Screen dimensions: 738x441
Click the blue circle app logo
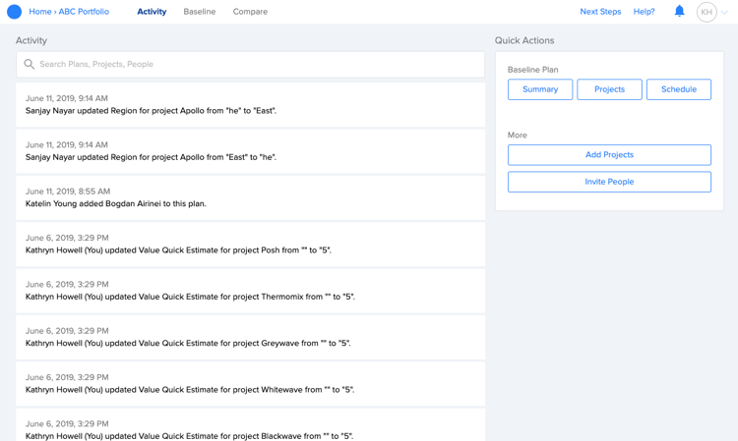click(14, 12)
